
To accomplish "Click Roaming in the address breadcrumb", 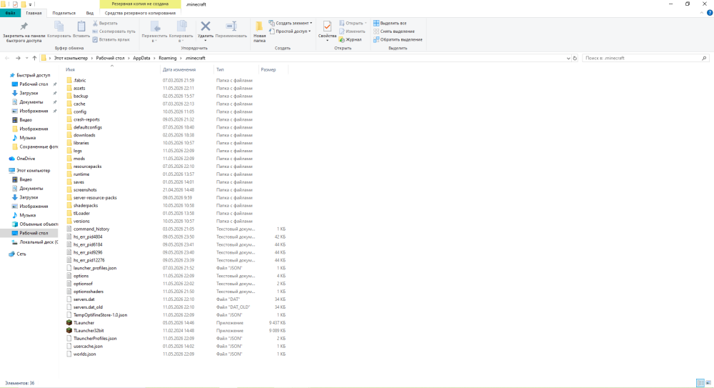I will point(168,59).
